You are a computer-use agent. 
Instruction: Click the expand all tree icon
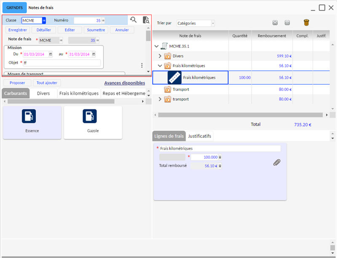(275, 23)
